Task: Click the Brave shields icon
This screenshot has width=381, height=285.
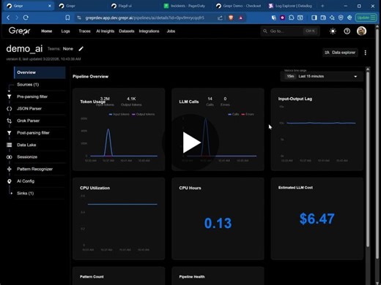Action: coord(231,18)
